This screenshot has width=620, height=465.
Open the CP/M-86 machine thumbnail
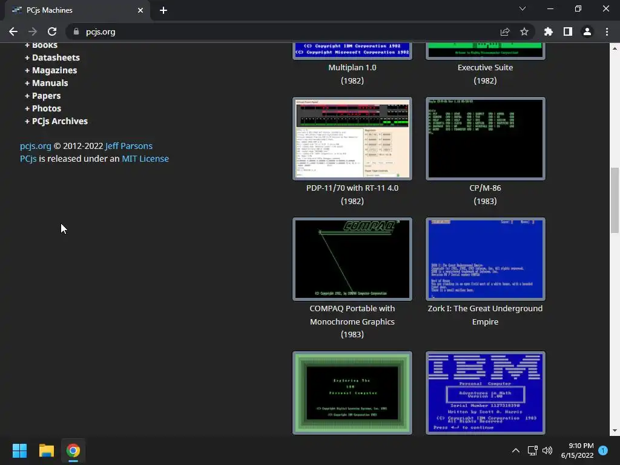pos(485,139)
